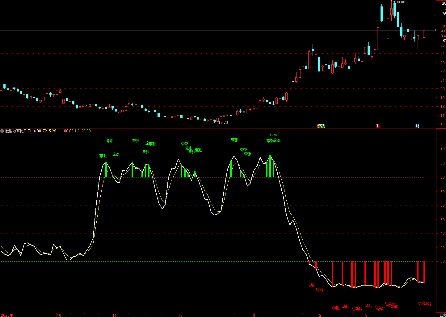
Task: Expand the 能量效率比F indicator dropdown arrow
Action: 2,131
